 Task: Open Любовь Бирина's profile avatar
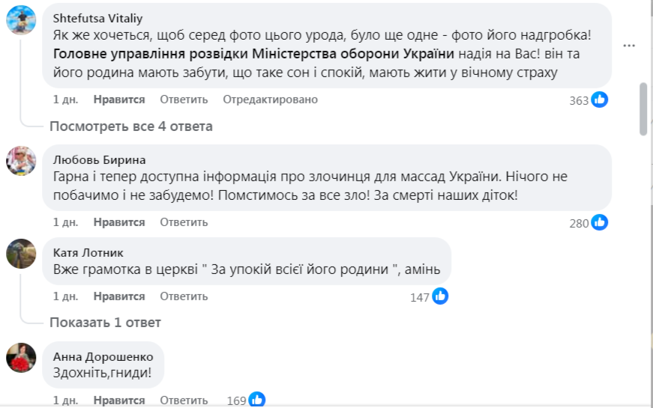click(21, 159)
